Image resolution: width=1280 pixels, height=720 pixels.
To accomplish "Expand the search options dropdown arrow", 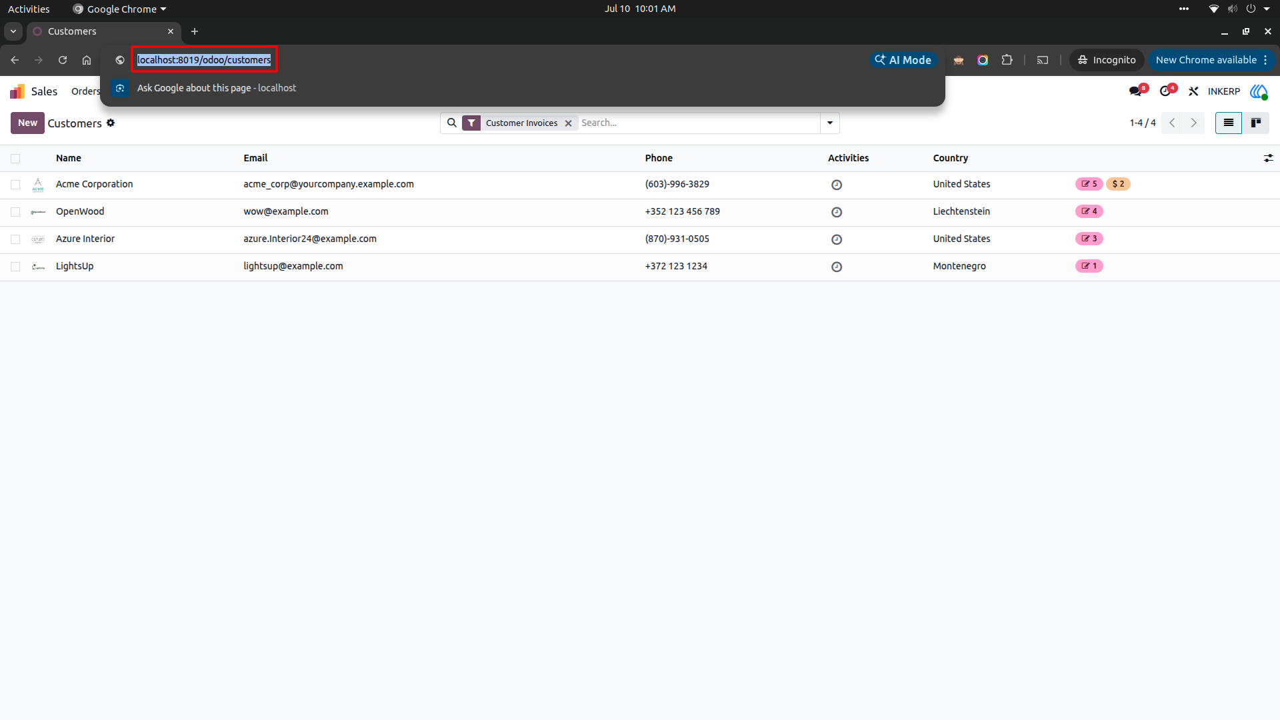I will tap(830, 123).
